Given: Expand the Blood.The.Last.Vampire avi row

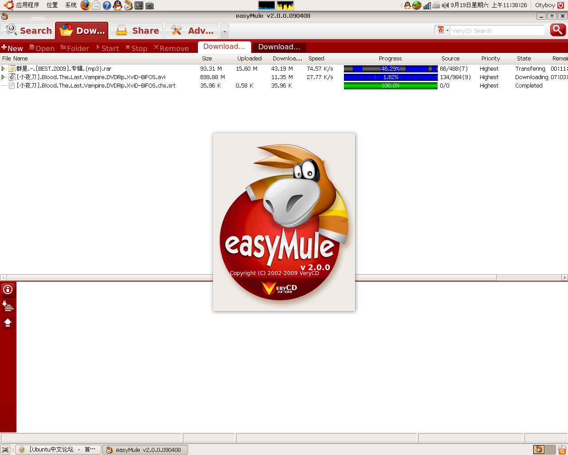Looking at the screenshot, I should click(x=3, y=77).
